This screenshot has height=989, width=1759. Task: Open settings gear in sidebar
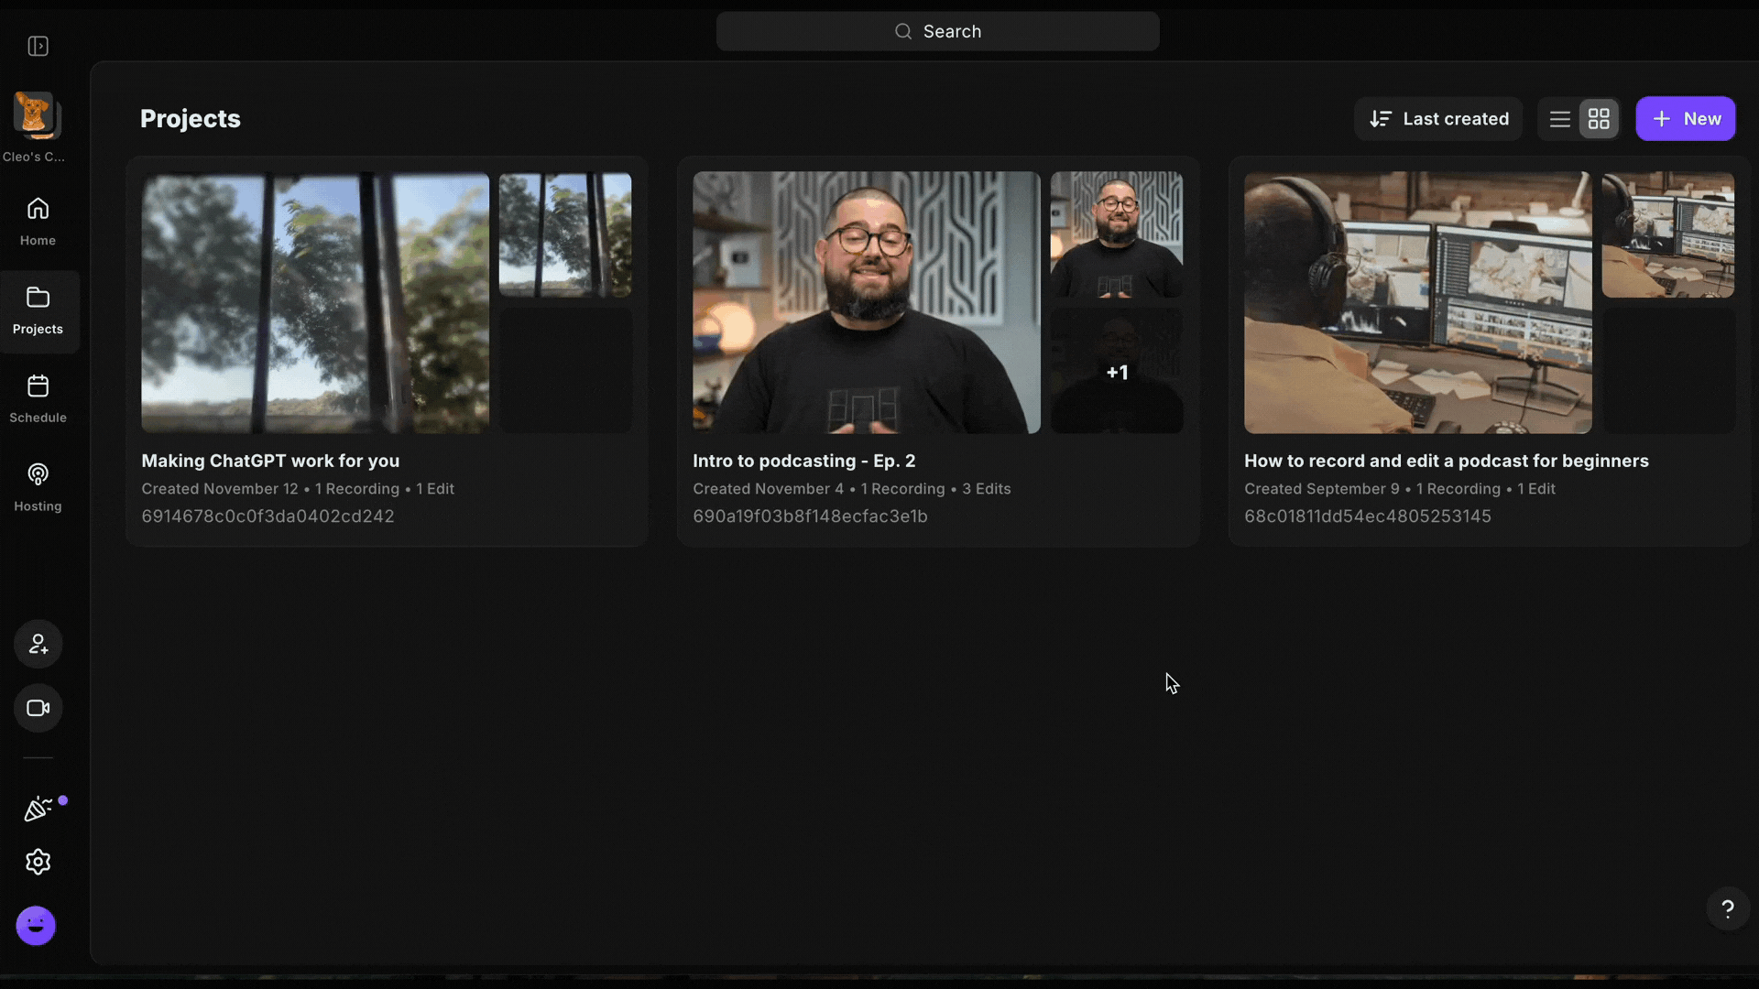[x=38, y=862]
